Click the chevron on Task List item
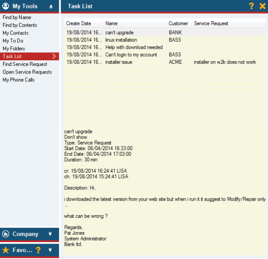 (54, 56)
